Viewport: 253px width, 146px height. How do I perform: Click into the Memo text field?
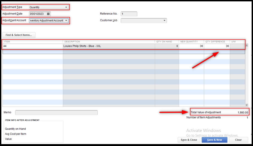(x=56, y=112)
